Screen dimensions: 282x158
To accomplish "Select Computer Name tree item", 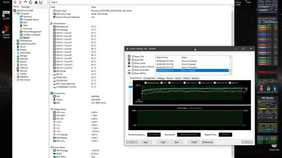I will (31, 19).
